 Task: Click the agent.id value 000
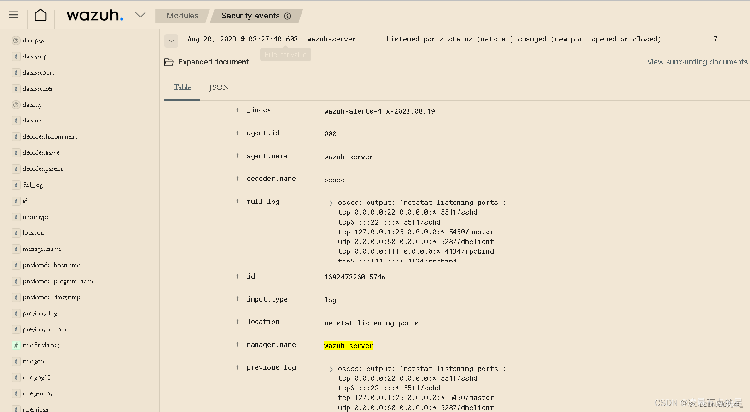click(330, 134)
